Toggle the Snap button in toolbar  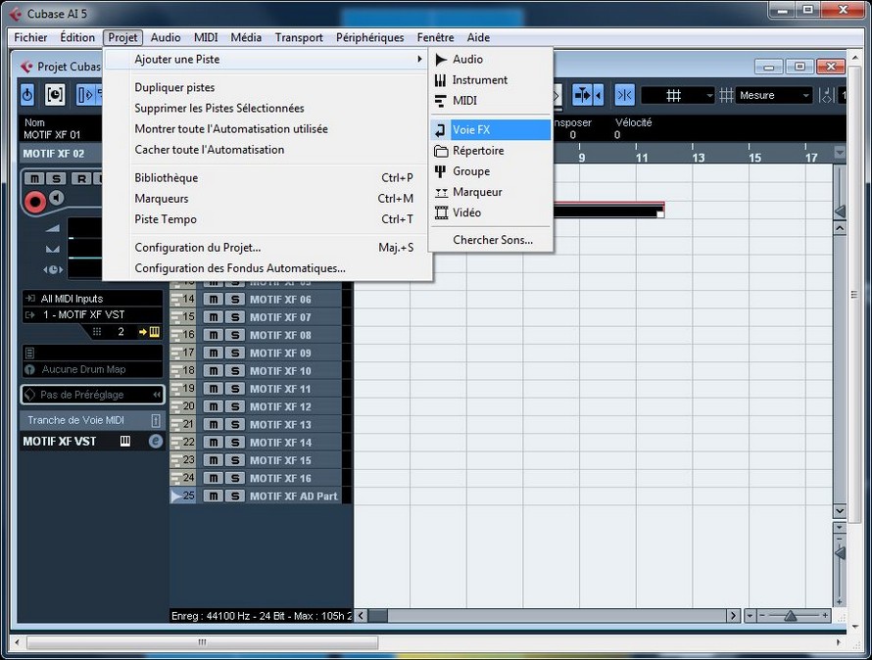click(624, 95)
